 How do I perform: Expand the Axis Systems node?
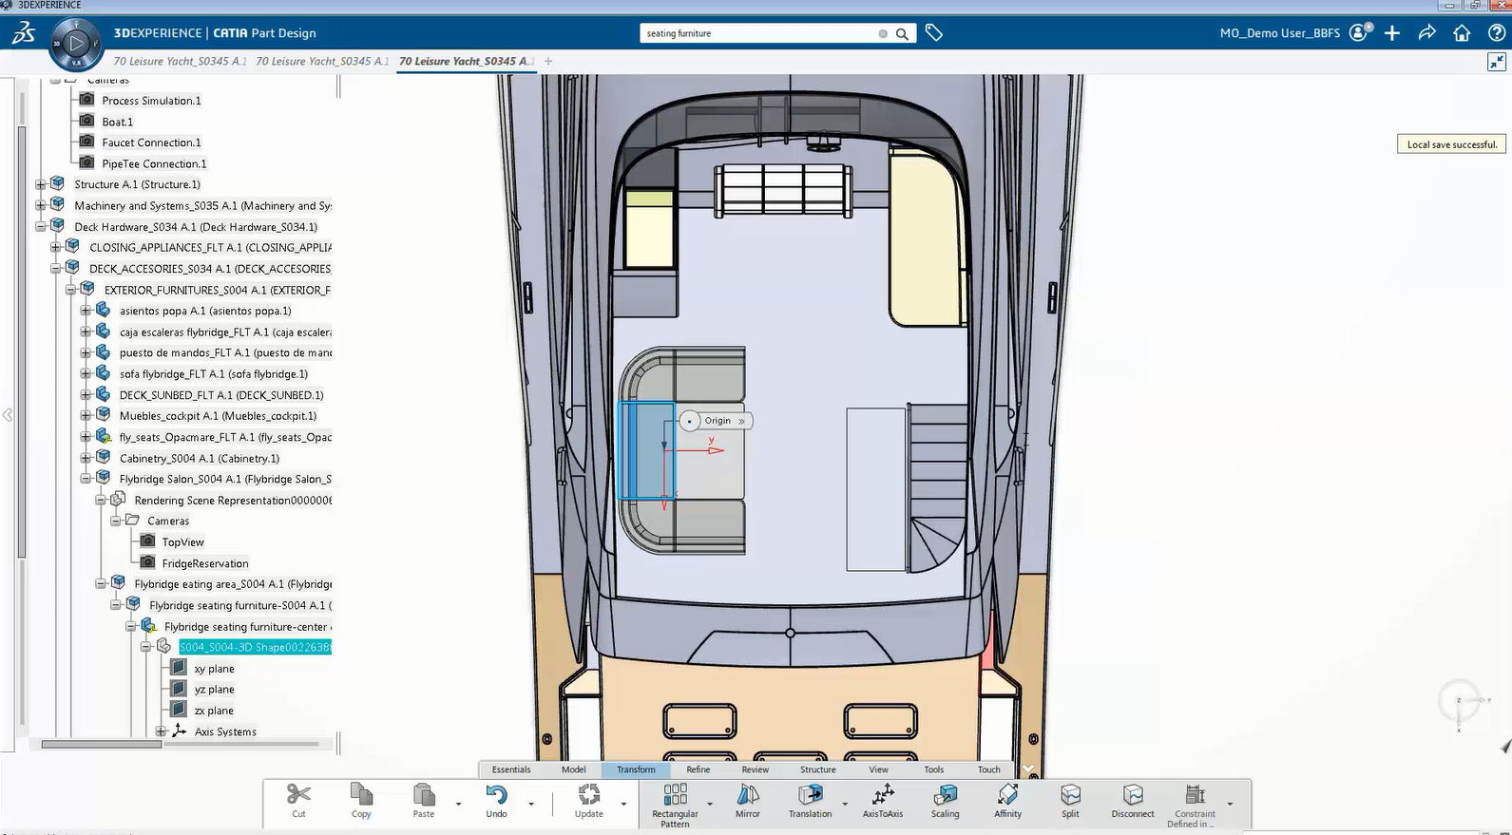pyautogui.click(x=162, y=731)
